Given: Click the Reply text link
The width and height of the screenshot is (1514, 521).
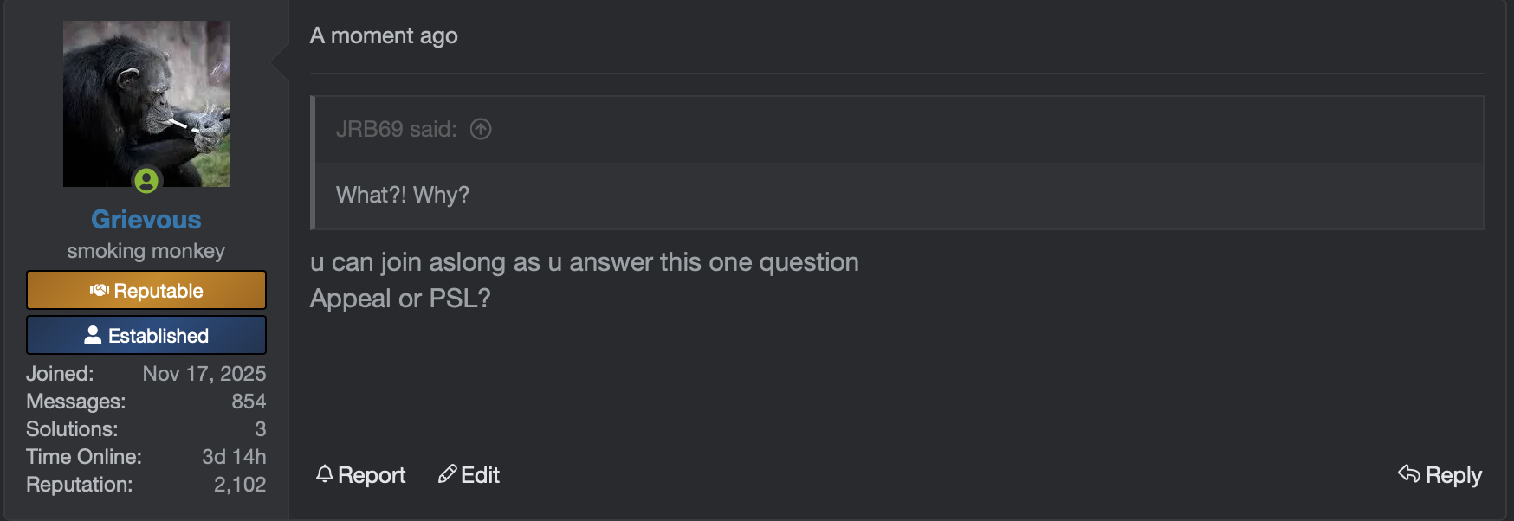Looking at the screenshot, I should (x=1453, y=475).
